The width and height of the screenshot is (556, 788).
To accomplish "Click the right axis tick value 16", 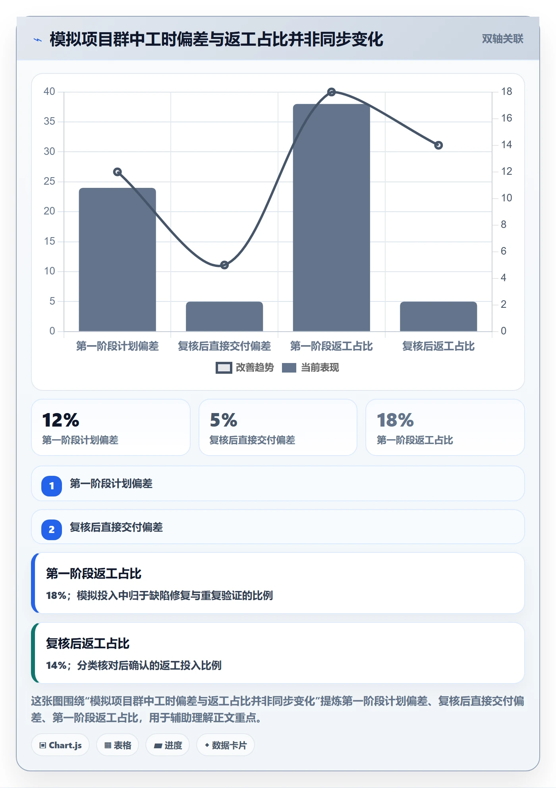I will pyautogui.click(x=506, y=118).
